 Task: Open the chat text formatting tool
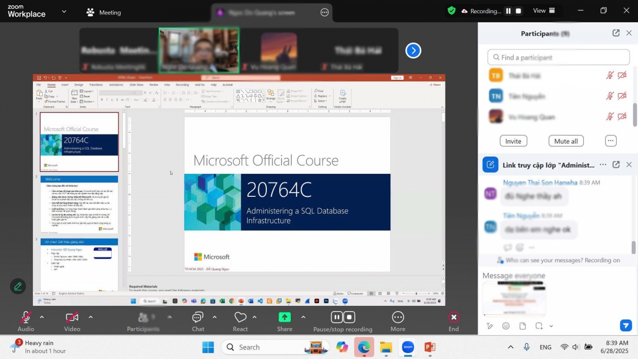(490, 326)
